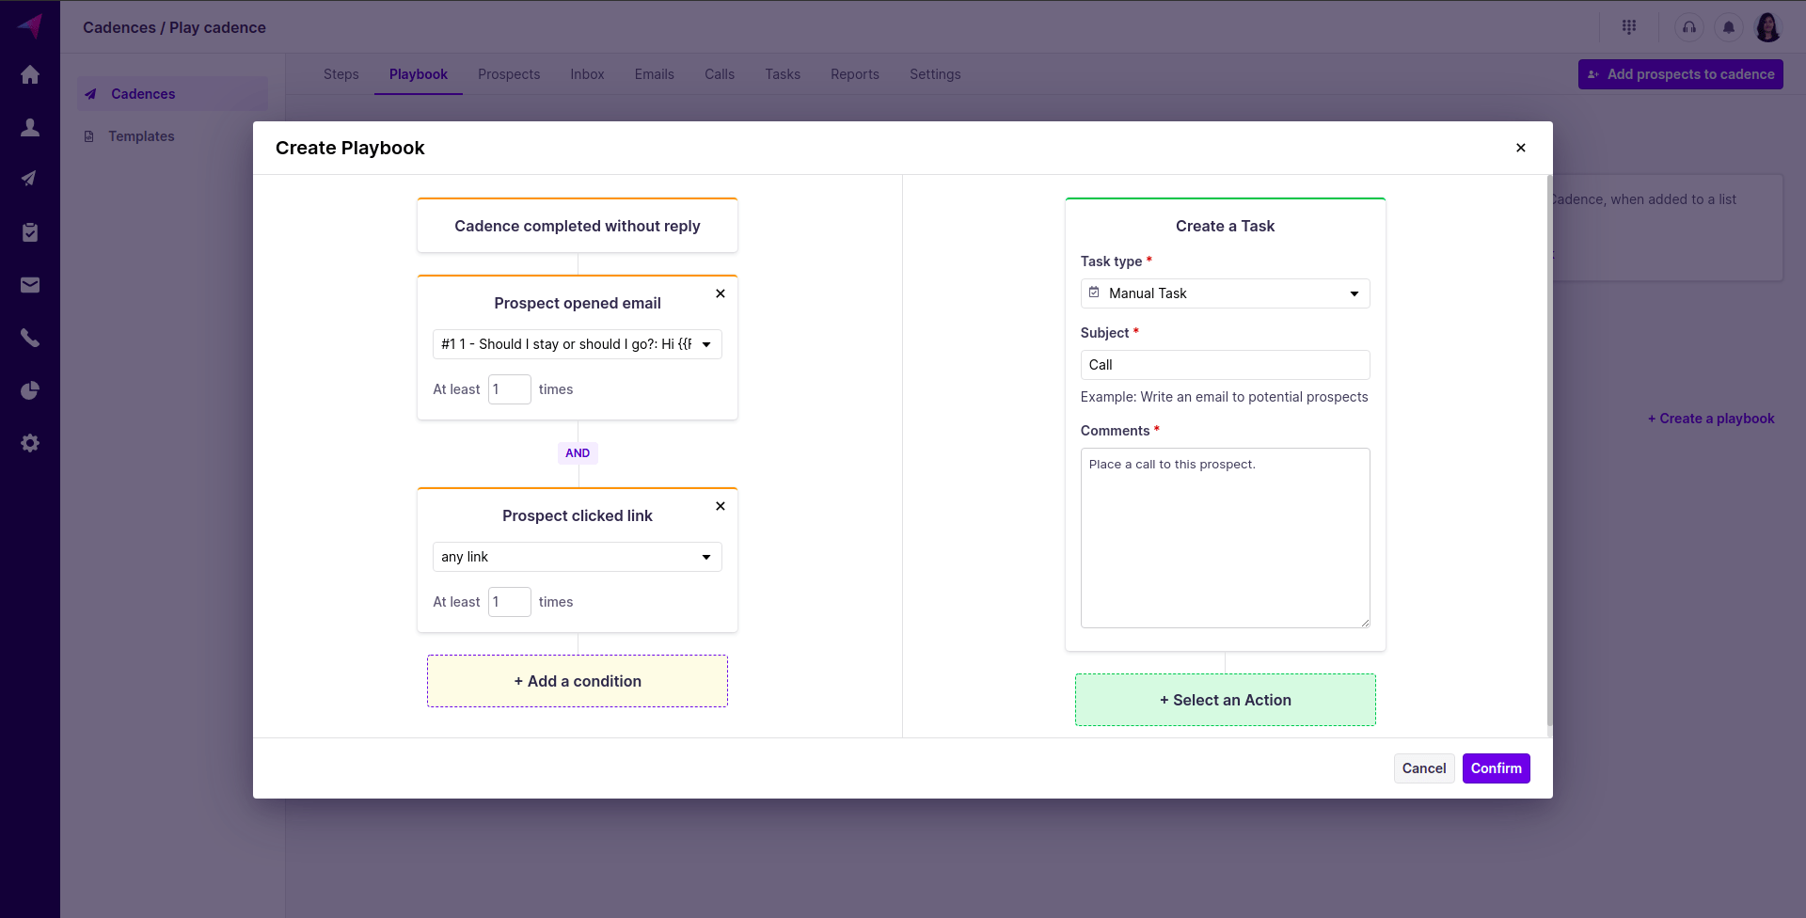Open the dialpad icon in the top bar
The image size is (1806, 918).
click(x=1630, y=26)
